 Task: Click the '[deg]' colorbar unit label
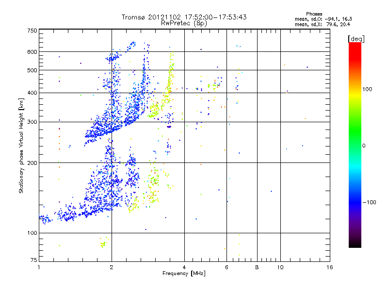[x=356, y=39]
